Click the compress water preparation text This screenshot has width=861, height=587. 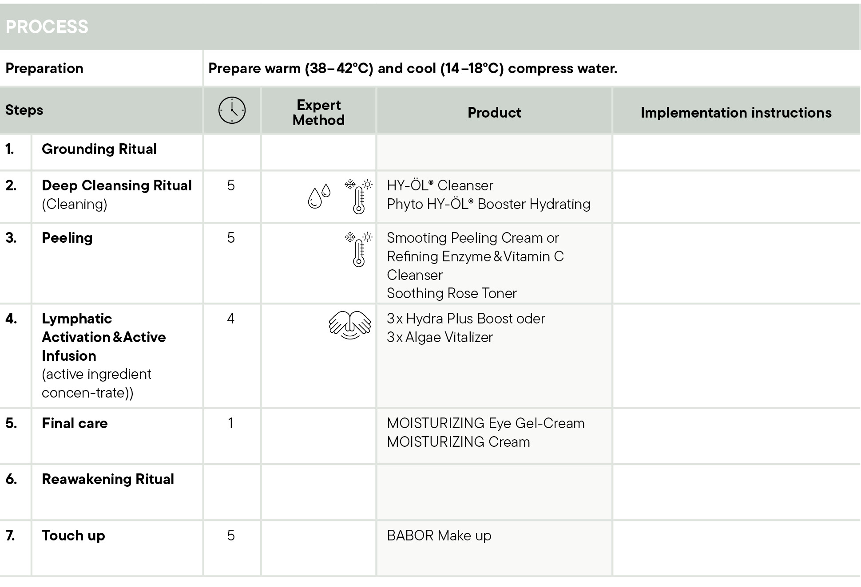413,68
